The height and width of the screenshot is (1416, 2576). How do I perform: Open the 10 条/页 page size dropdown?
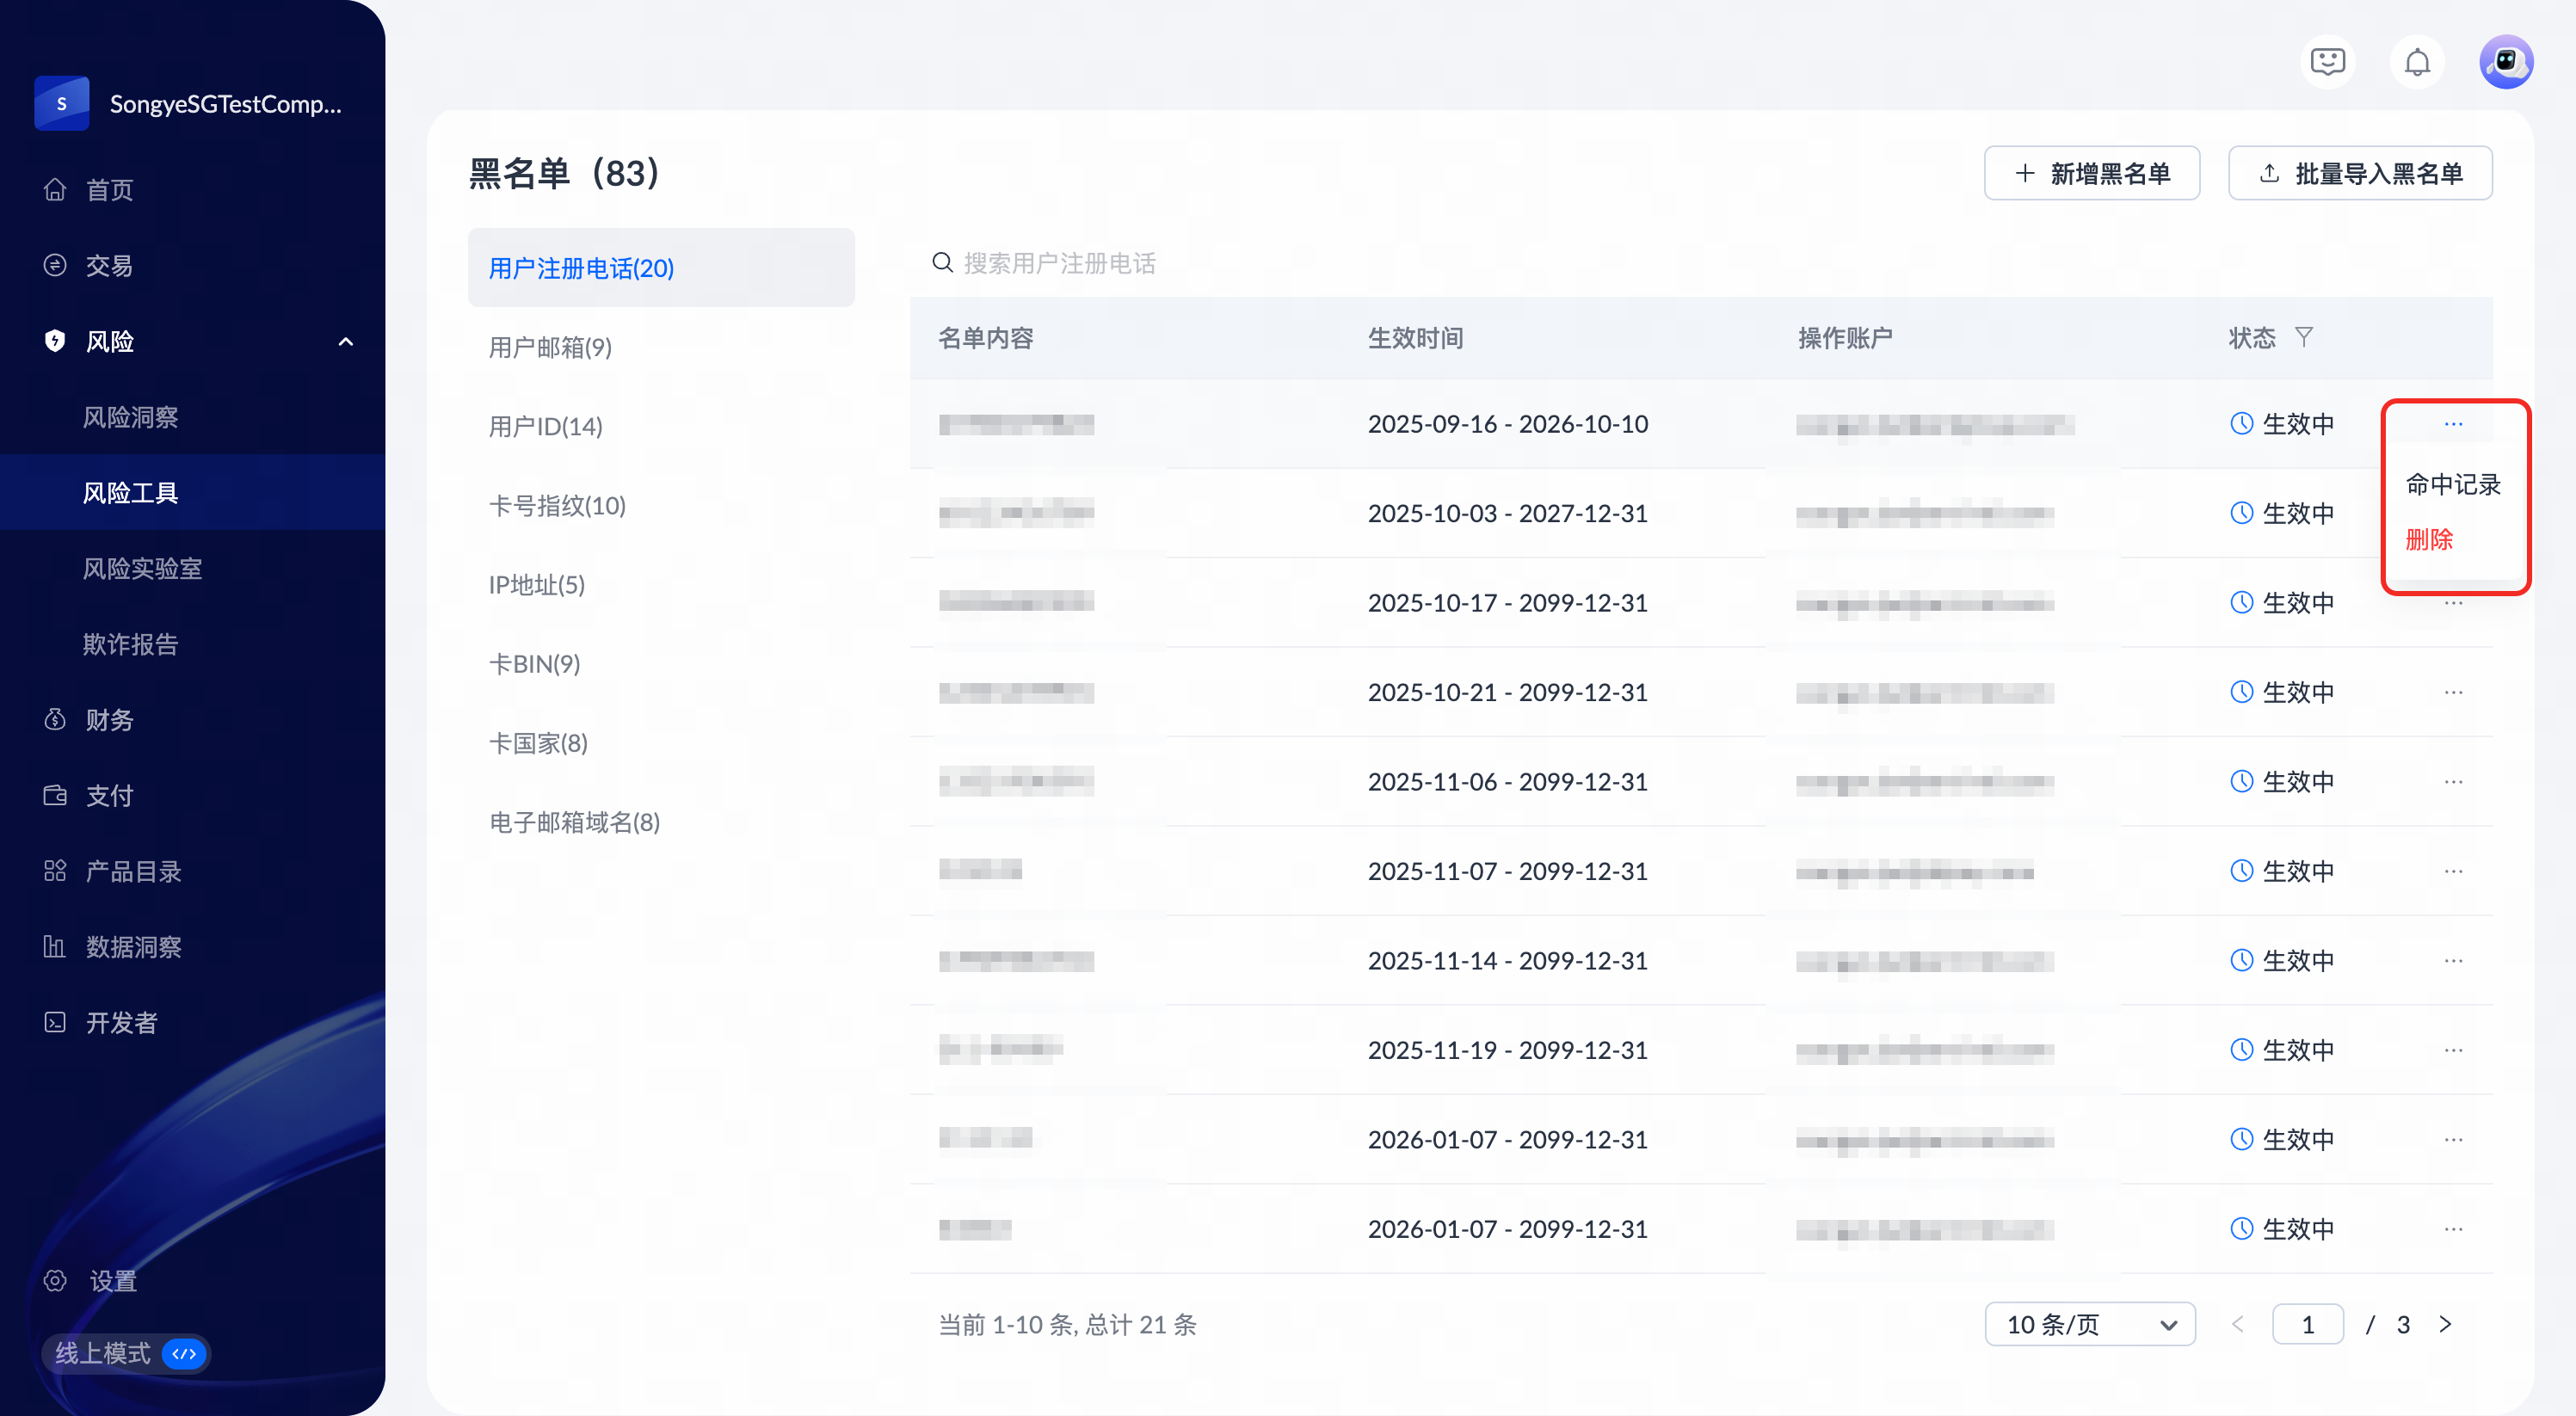pyautogui.click(x=2089, y=1324)
